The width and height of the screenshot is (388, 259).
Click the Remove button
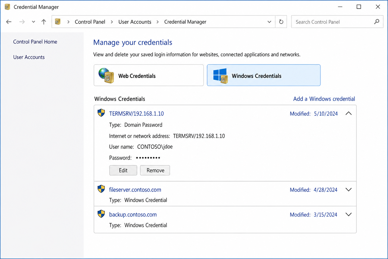(155, 170)
